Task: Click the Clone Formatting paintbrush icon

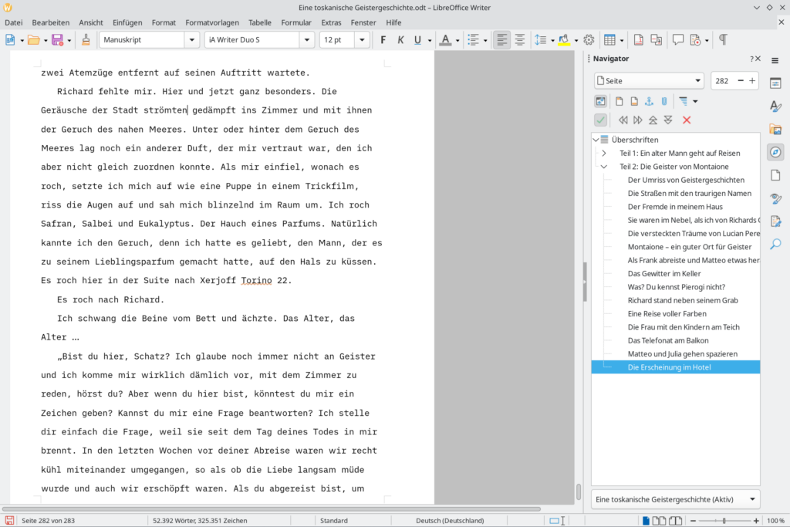Action: pyautogui.click(x=86, y=40)
